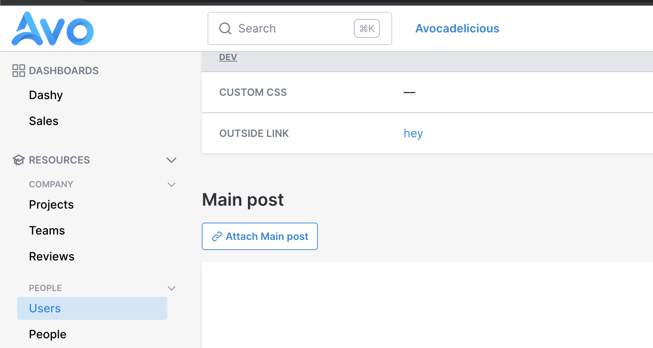653x348 pixels.
Task: Go to Teams resource
Action: pyautogui.click(x=47, y=231)
